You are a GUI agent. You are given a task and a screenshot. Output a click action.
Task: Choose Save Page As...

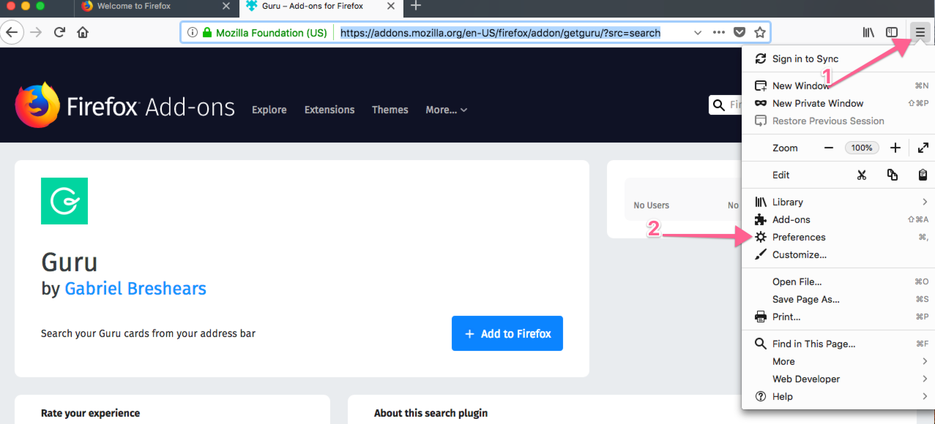coord(839,299)
